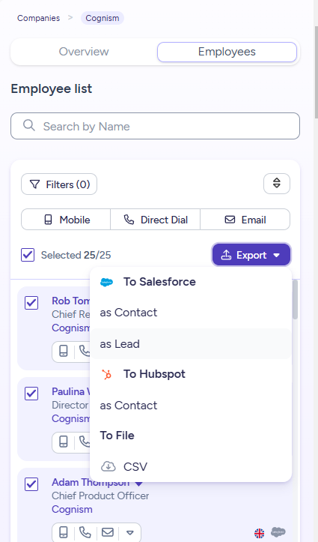Go to Companies breadcrumb link
The height and width of the screenshot is (542, 318).
point(38,18)
